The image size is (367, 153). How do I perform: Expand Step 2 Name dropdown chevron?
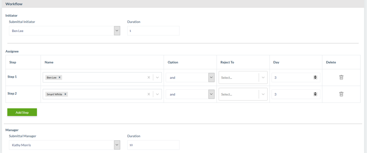click(157, 94)
